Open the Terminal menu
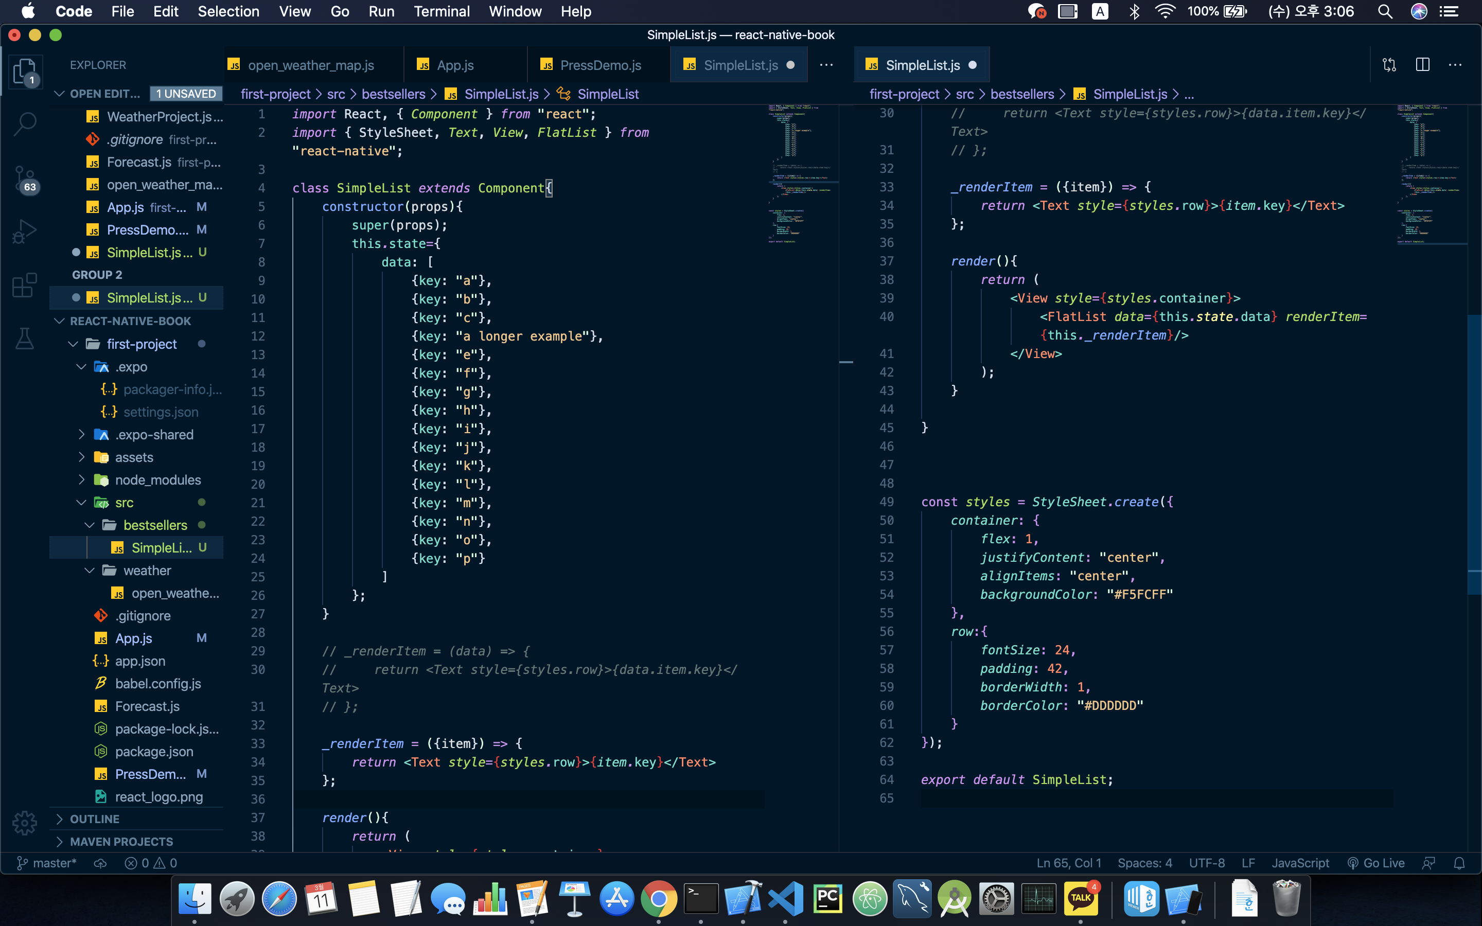This screenshot has height=926, width=1482. coord(441,11)
